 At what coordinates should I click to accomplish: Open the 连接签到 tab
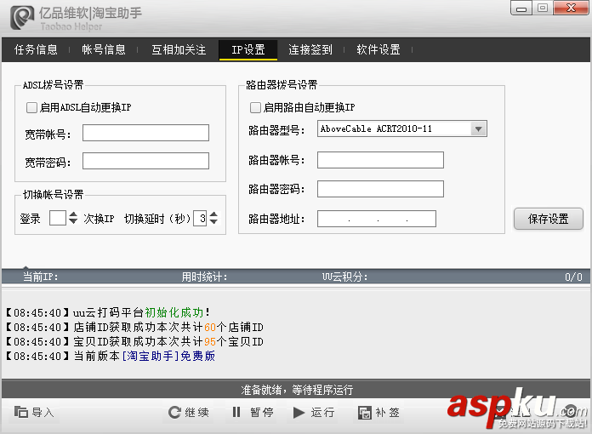pos(310,49)
